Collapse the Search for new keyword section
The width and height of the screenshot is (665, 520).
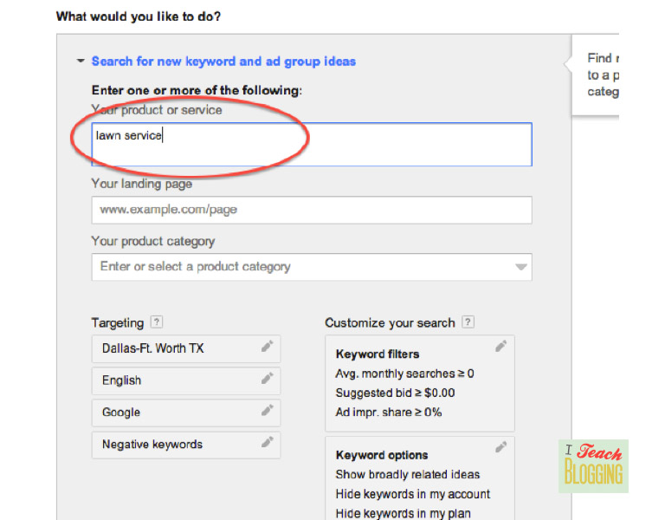[x=81, y=62]
